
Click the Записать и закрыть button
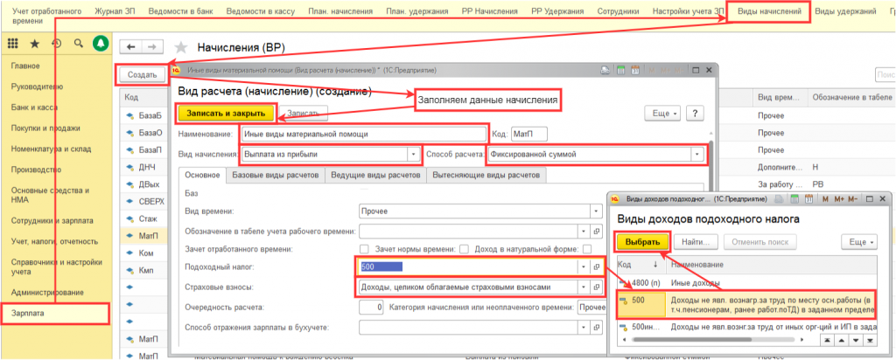pos(227,113)
